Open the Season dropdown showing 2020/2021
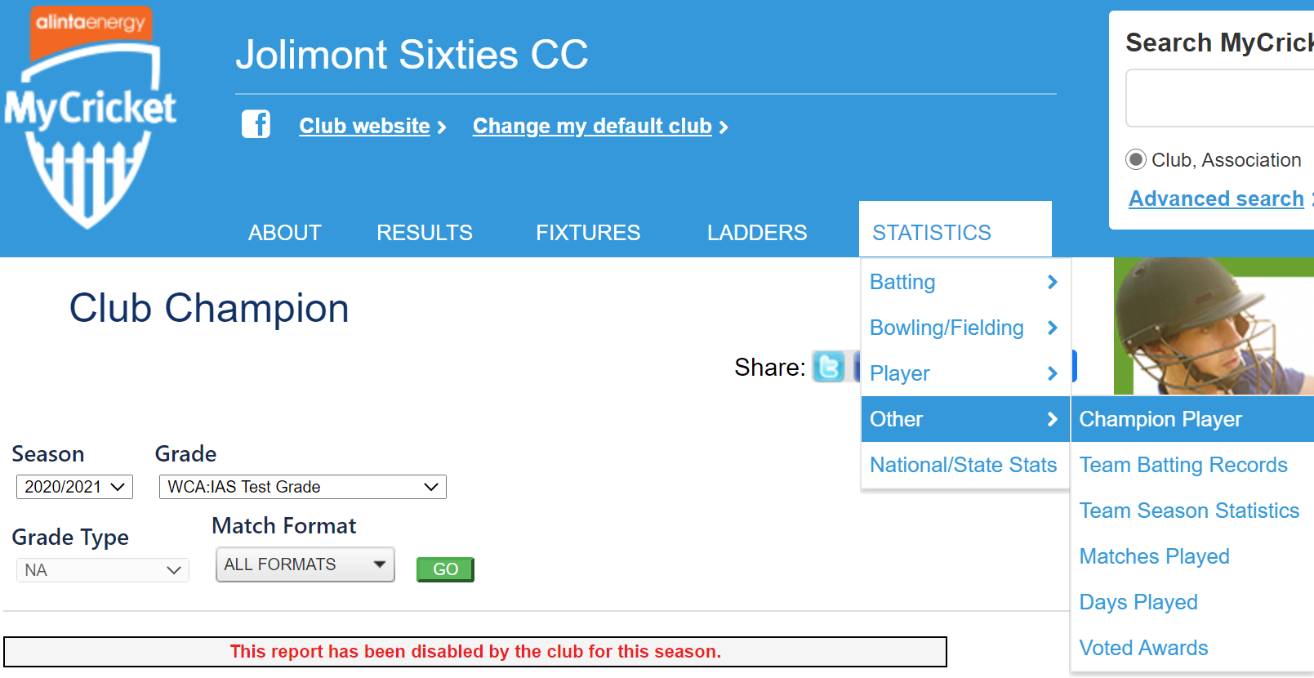 [x=74, y=487]
